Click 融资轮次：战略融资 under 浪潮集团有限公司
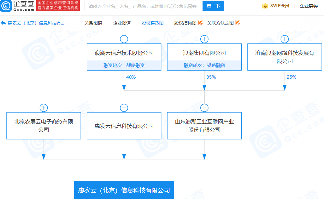This screenshot has width=324, height=199. (x=204, y=65)
